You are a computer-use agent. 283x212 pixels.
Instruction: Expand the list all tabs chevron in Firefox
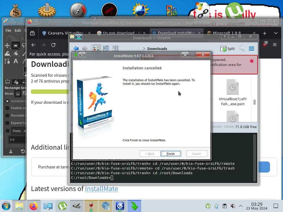[276, 33]
